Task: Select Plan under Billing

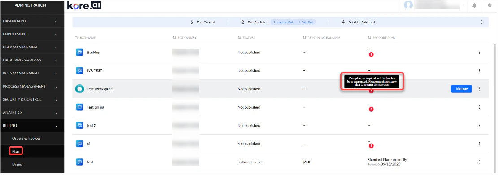Action: [16, 152]
